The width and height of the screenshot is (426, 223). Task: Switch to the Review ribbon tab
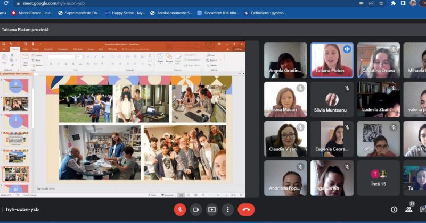coord(91,49)
